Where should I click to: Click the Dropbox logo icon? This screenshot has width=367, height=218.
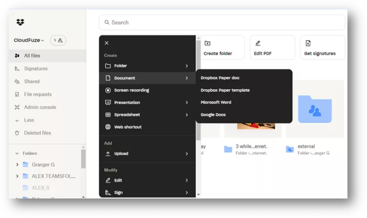pos(20,22)
